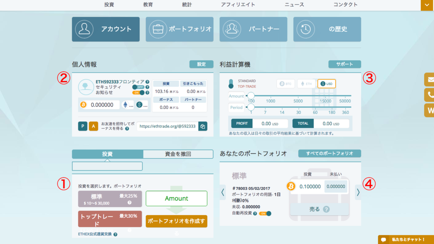
Task: Expand the orange top-right dropdown arrow
Action: coord(427,5)
